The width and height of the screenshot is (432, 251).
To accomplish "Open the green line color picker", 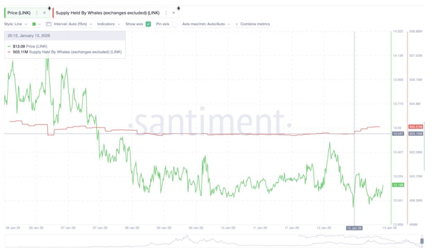I will (36, 24).
